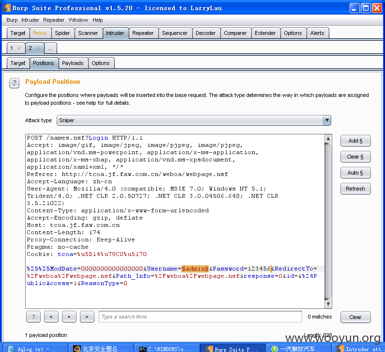The width and height of the screenshot is (385, 352).
Task: Open the Payload Positions help icon
Action: pyautogui.click(x=14, y=83)
